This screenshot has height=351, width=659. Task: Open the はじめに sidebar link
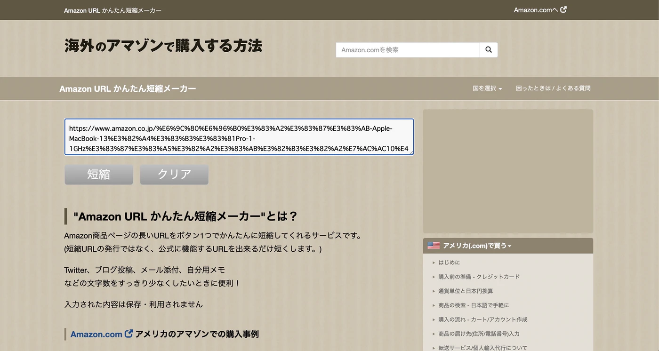(449, 263)
